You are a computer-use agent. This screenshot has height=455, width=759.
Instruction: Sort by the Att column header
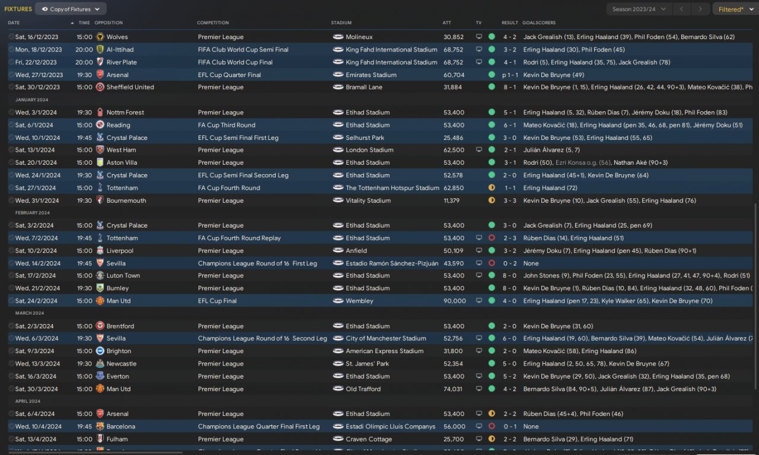447,23
